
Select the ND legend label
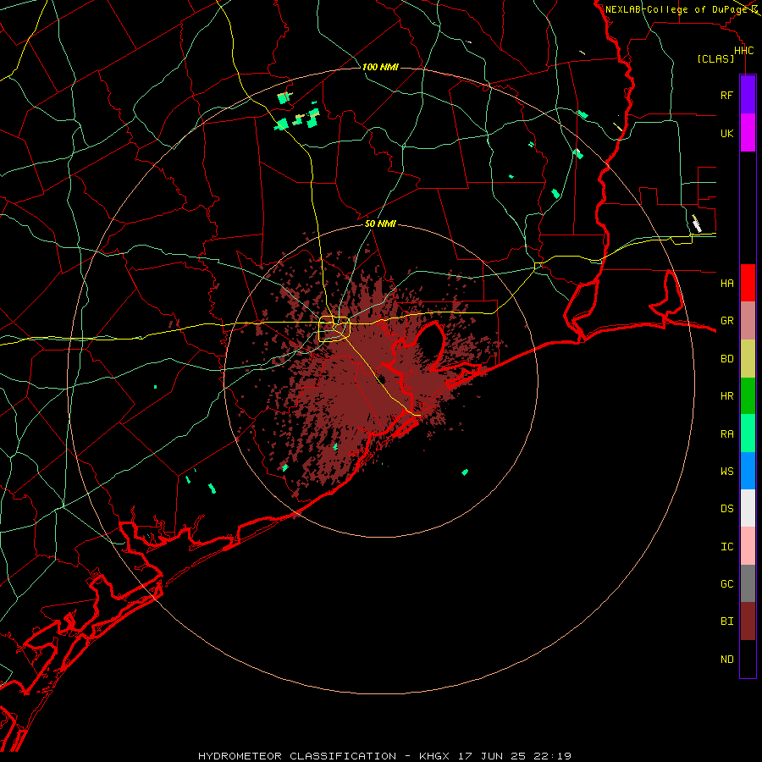point(726,660)
